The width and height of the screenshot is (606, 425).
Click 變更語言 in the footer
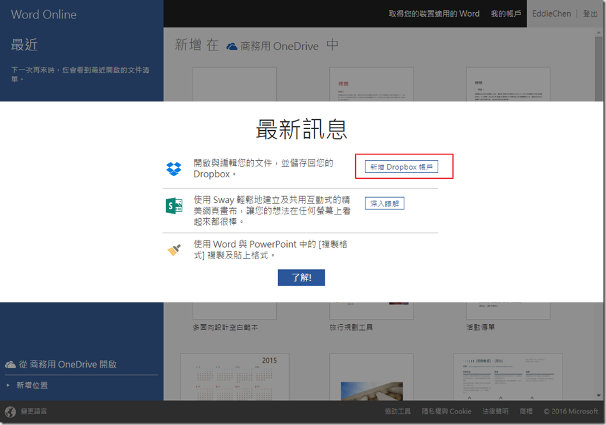point(34,412)
